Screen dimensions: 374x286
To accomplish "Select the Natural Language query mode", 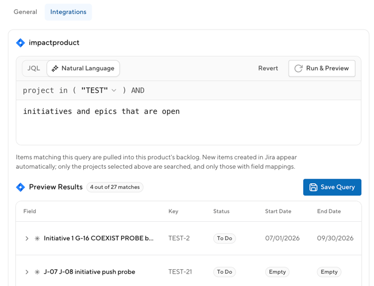I will coord(83,68).
